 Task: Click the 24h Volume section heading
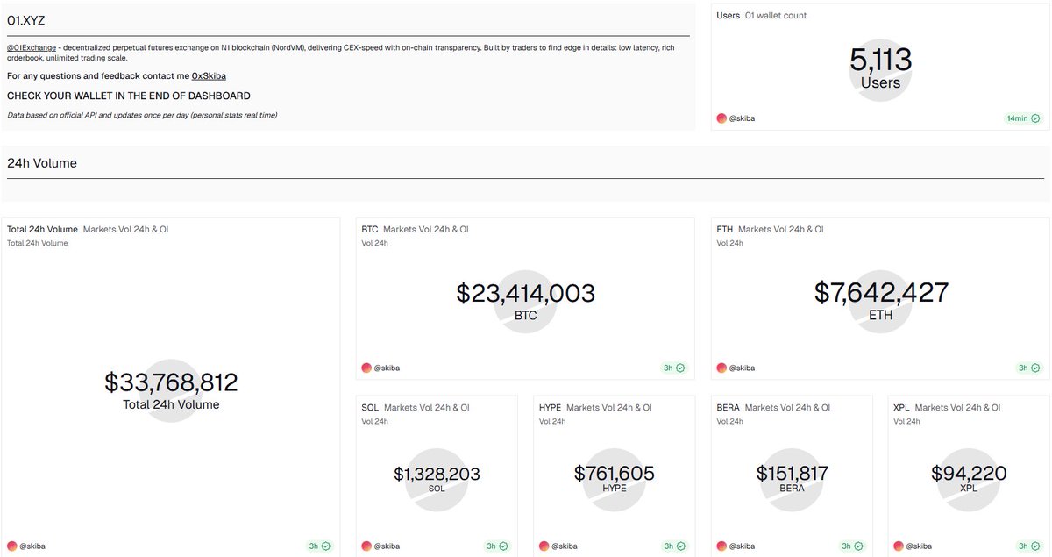(42, 163)
